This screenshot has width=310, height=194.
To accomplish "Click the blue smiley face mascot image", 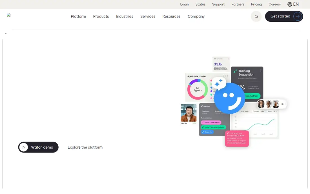I will 229,98.
